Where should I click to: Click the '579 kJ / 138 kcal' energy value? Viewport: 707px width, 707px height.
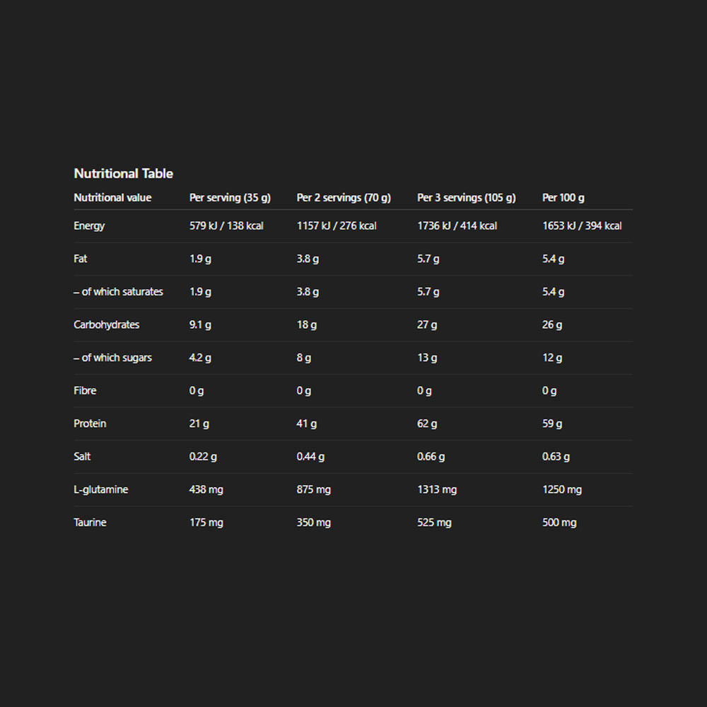[x=226, y=226]
